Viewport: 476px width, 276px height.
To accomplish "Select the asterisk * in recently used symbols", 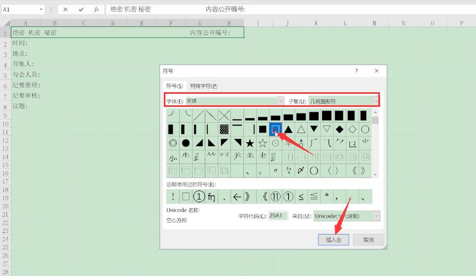I will pyautogui.click(x=326, y=196).
